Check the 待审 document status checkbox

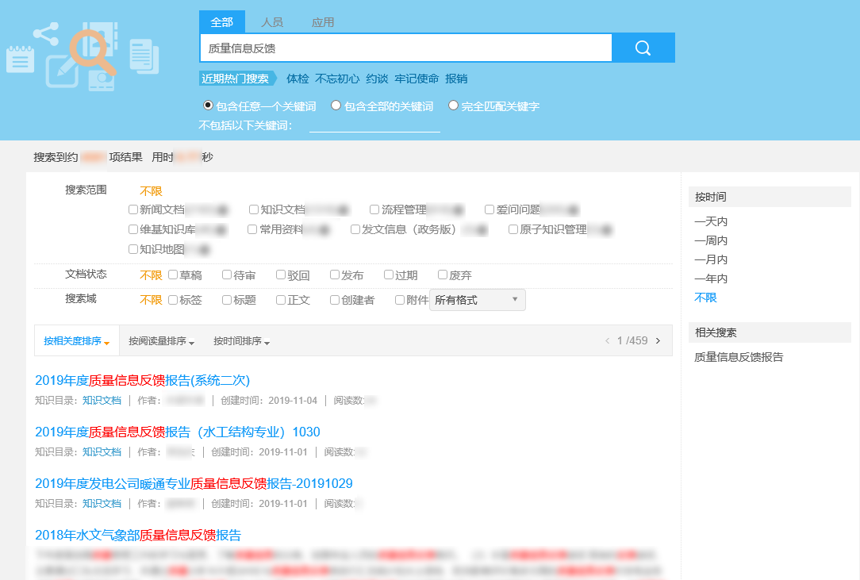click(227, 275)
